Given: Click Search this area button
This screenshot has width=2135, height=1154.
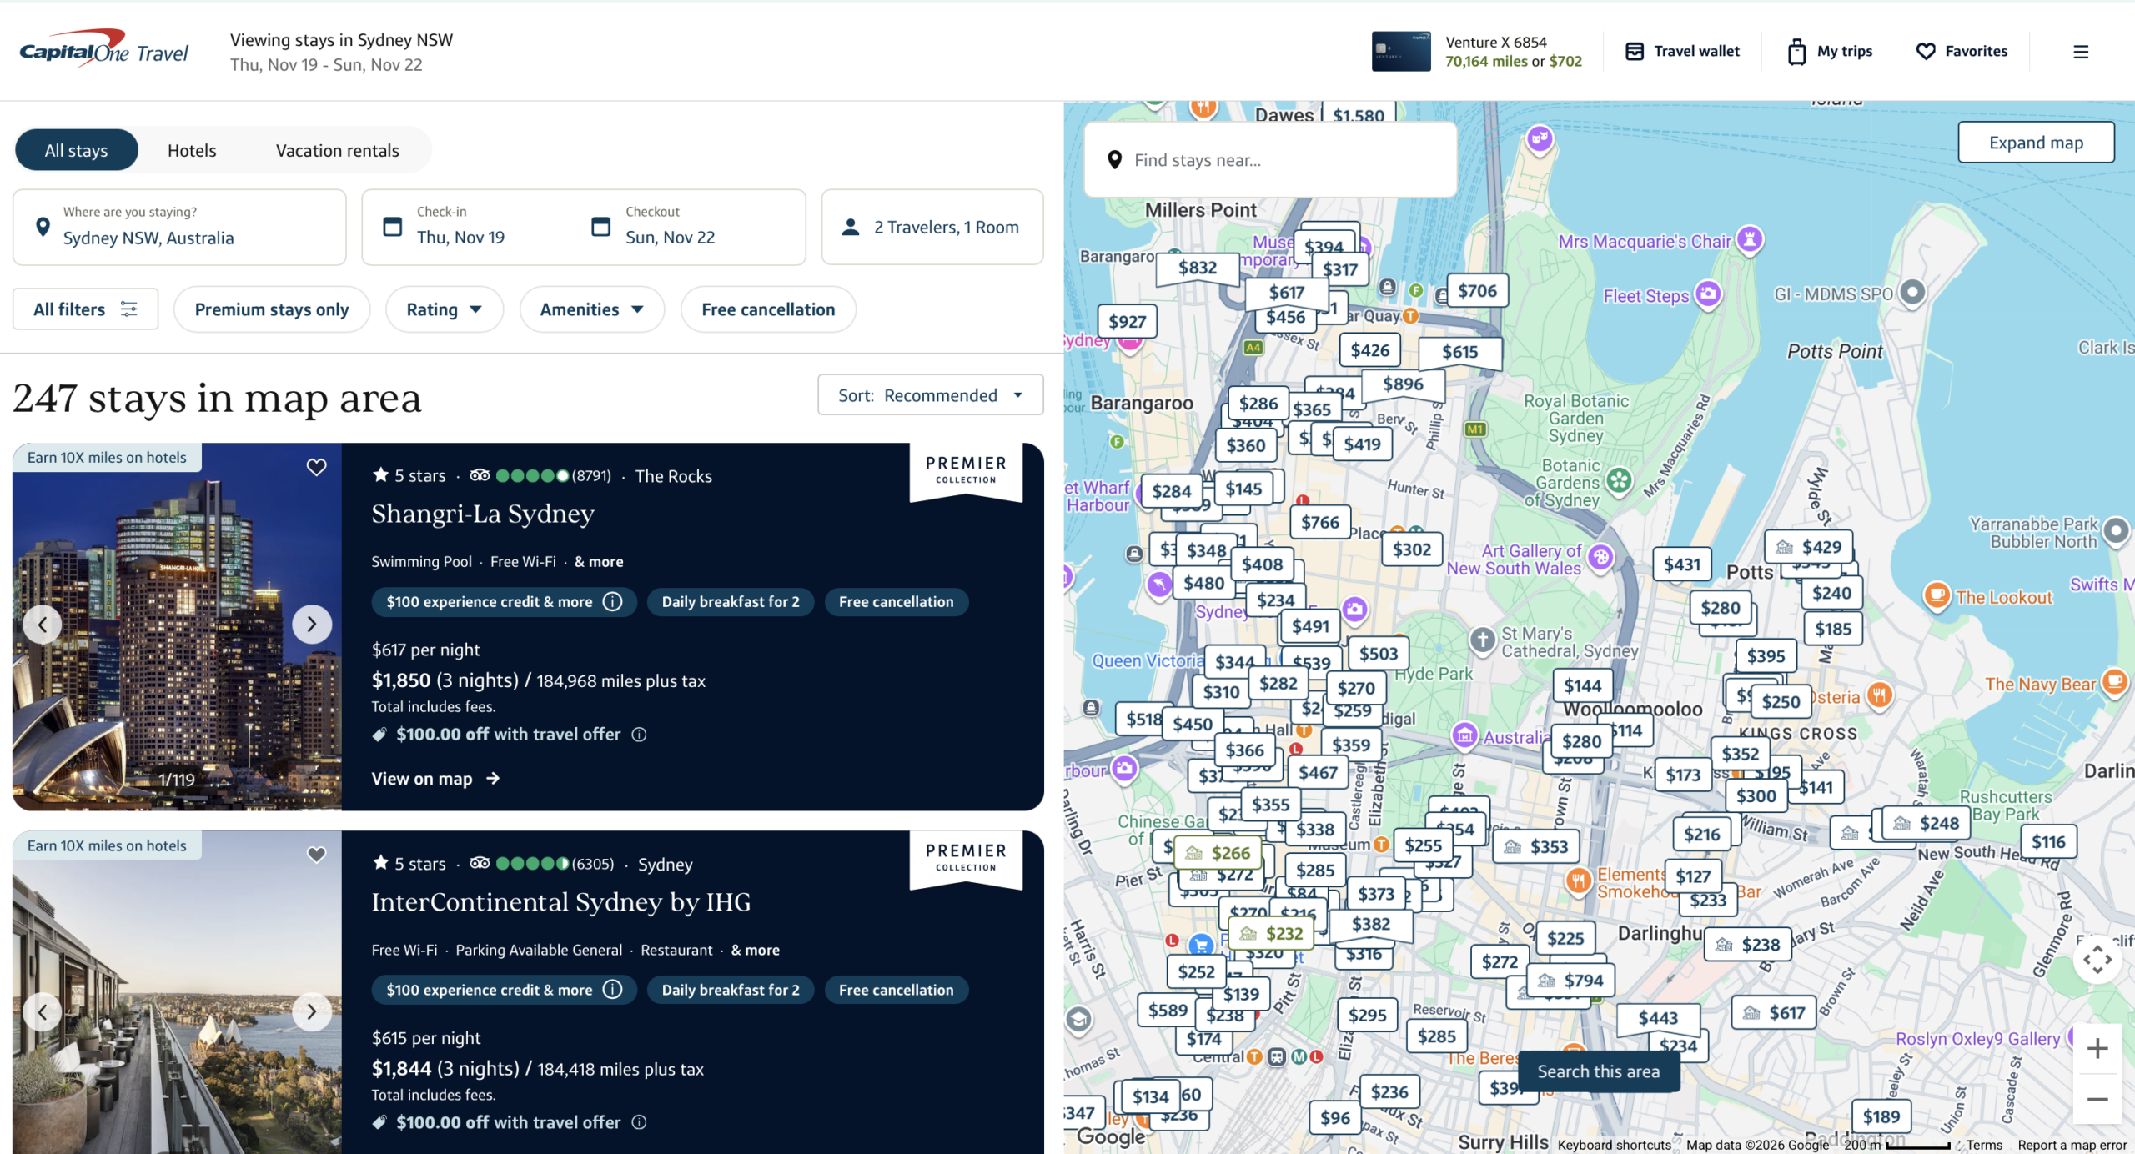Looking at the screenshot, I should coord(1598,1071).
